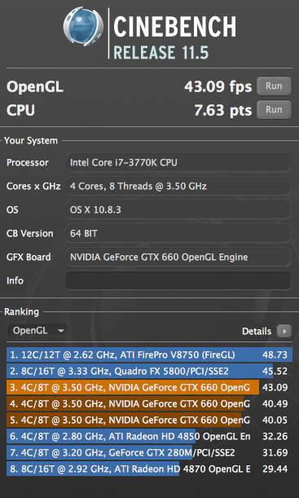Select ranking entry 2 Quadro FX 5800
Screen dimensions: 299x498
150,371
